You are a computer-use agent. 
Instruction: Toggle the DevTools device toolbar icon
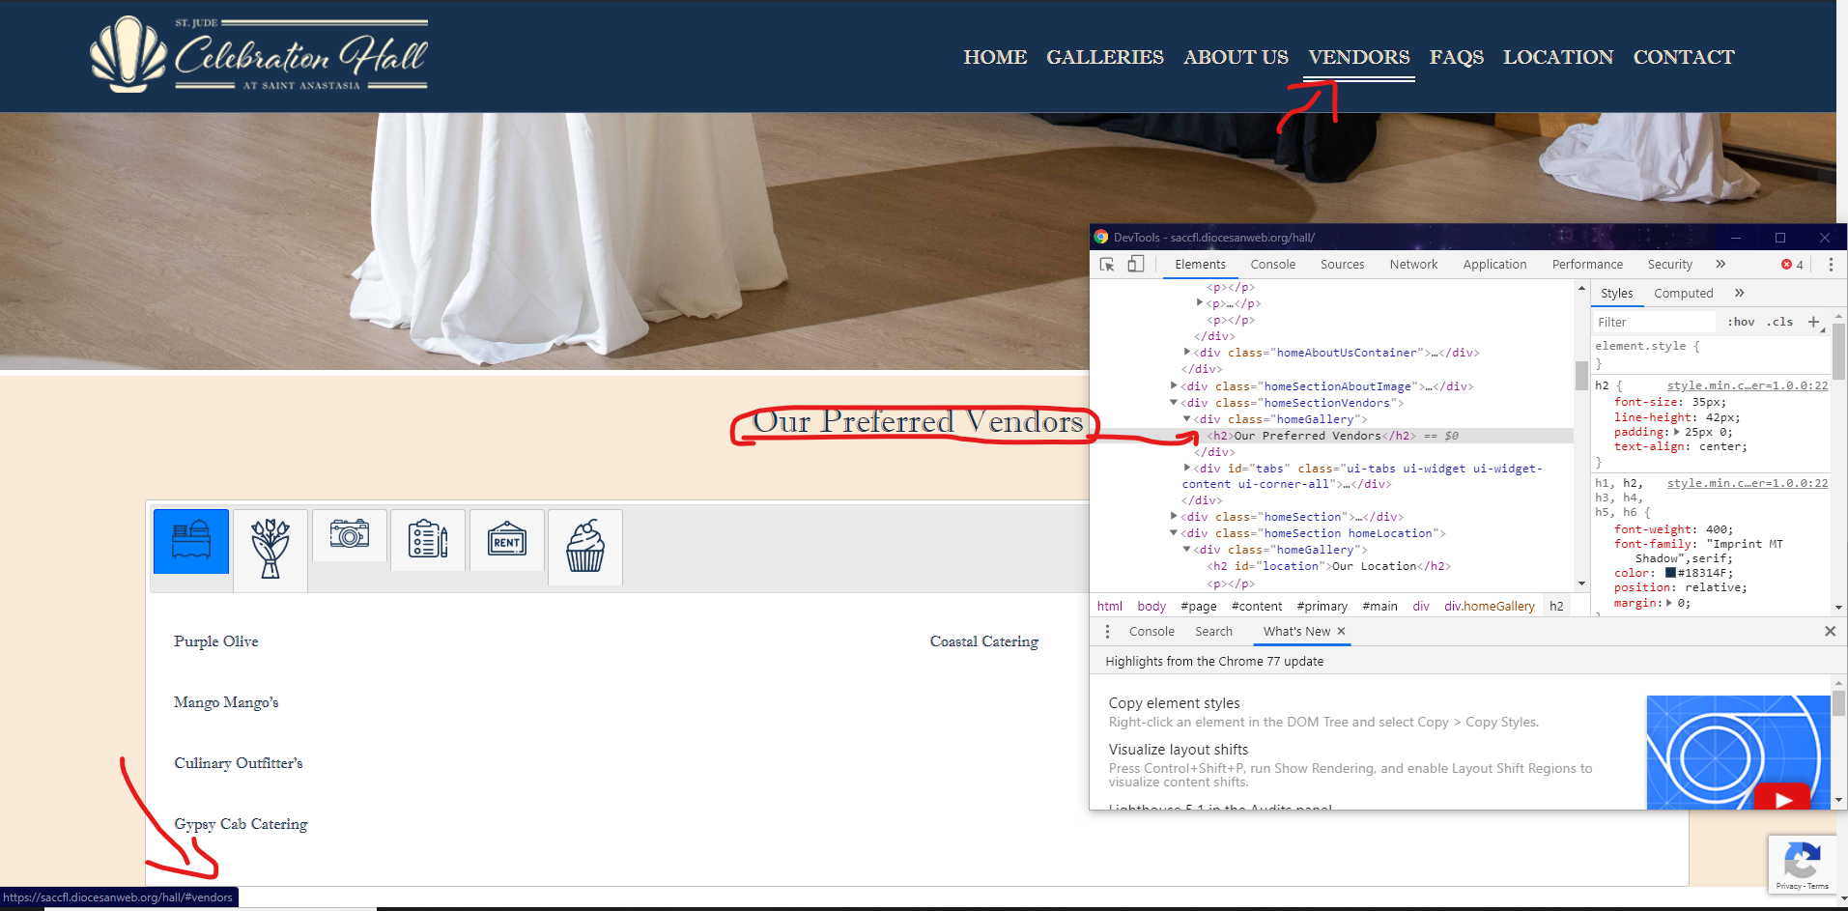pos(1136,265)
